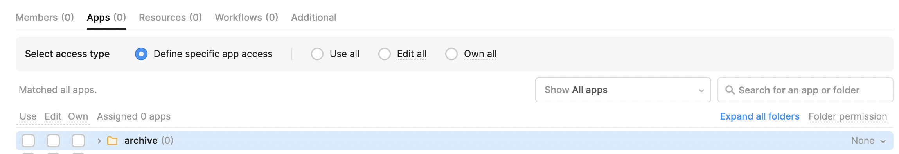Select the Define specific app access radio
899x154 pixels.
tap(141, 54)
